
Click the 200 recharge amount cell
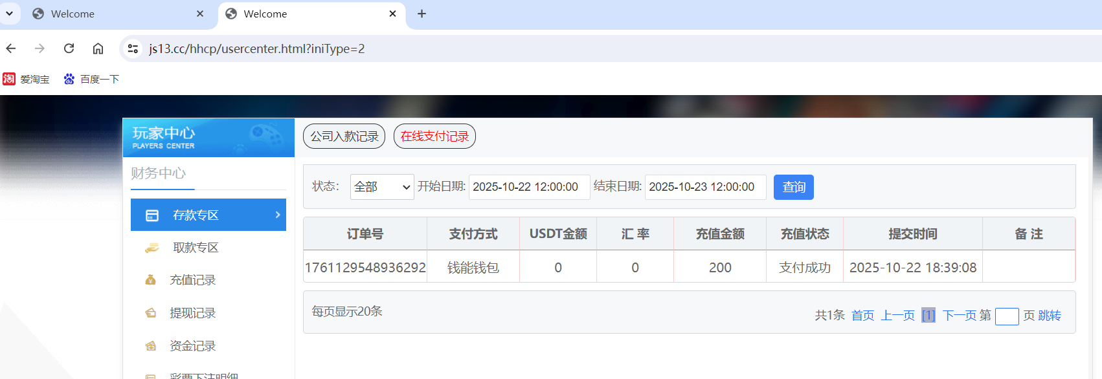coord(720,267)
